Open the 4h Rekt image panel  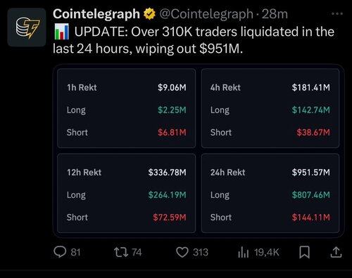click(270, 108)
